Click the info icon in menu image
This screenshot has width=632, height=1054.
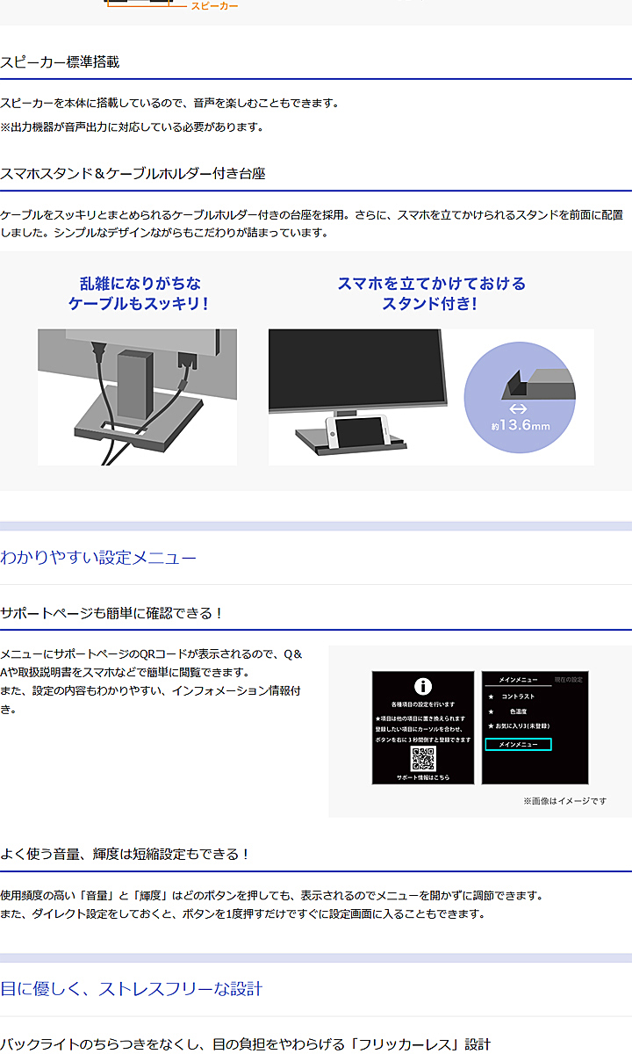(x=423, y=687)
